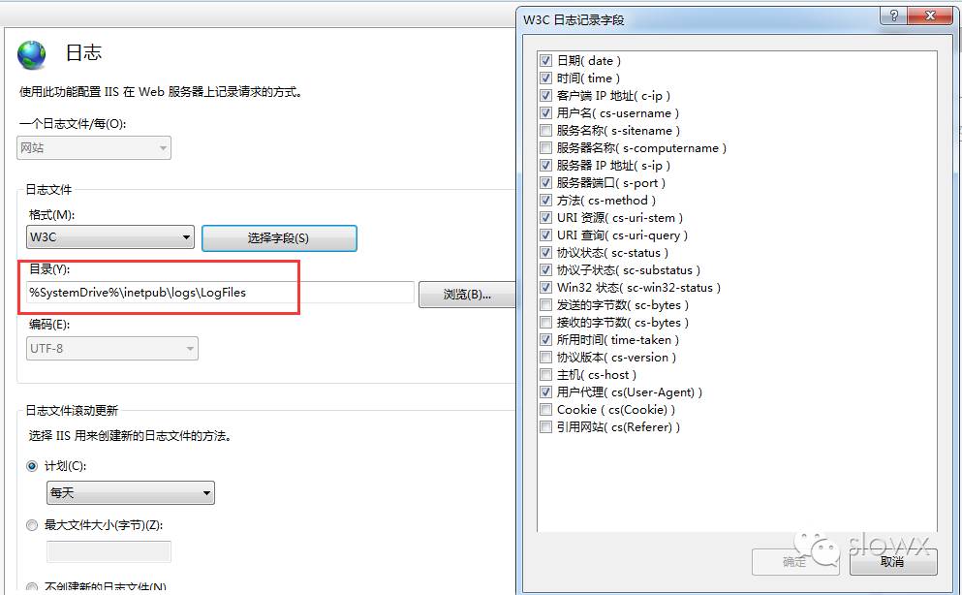Open the 编码(E) UTF-8 dropdown

[112, 349]
